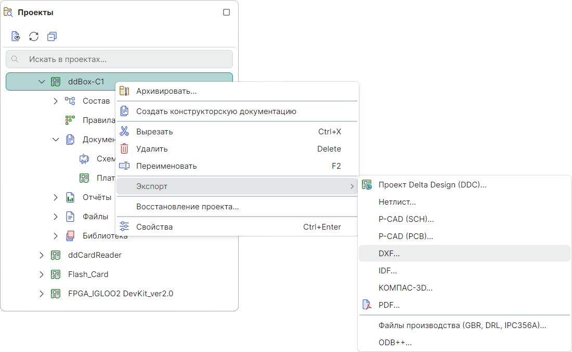Select Файлы производства (GBR, DRL, IPC356A)...
The height and width of the screenshot is (352, 572).
coord(465,325)
